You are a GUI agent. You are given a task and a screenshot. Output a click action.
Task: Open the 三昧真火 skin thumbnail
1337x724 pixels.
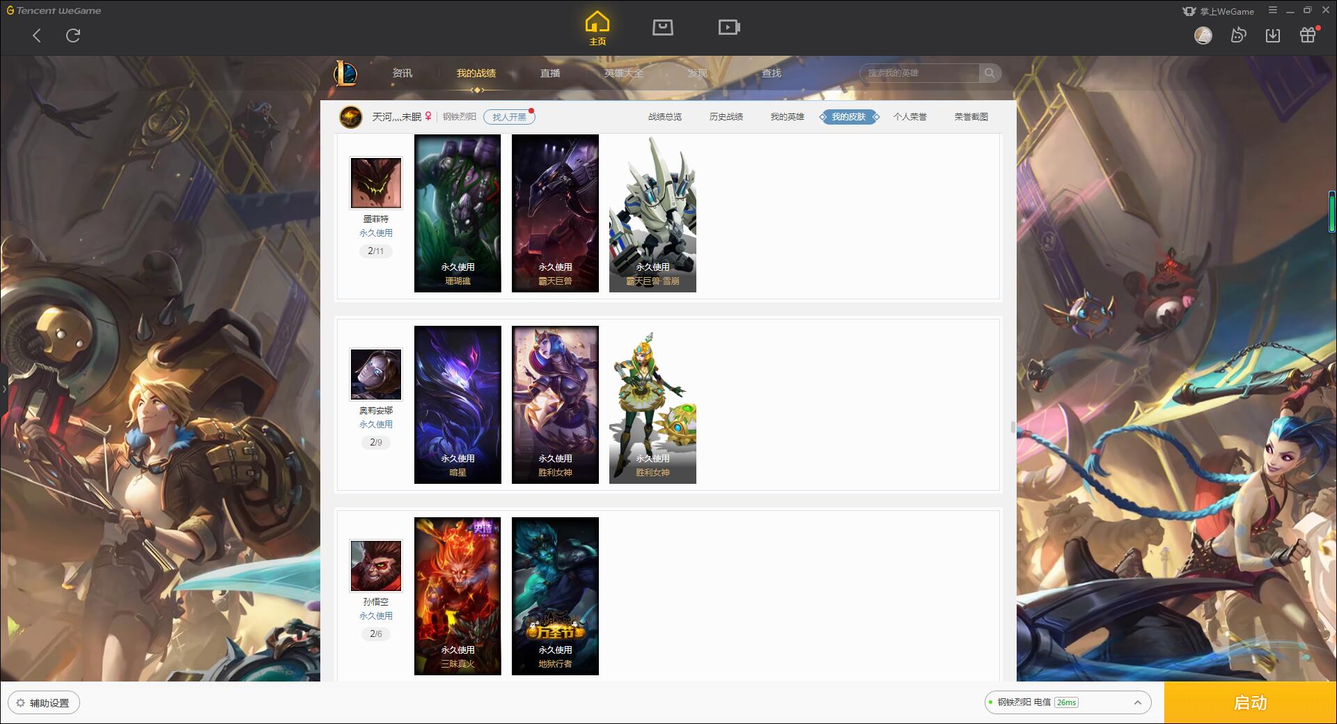458,596
